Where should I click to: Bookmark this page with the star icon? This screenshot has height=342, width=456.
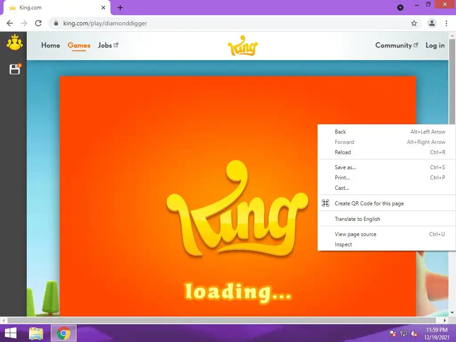point(414,23)
